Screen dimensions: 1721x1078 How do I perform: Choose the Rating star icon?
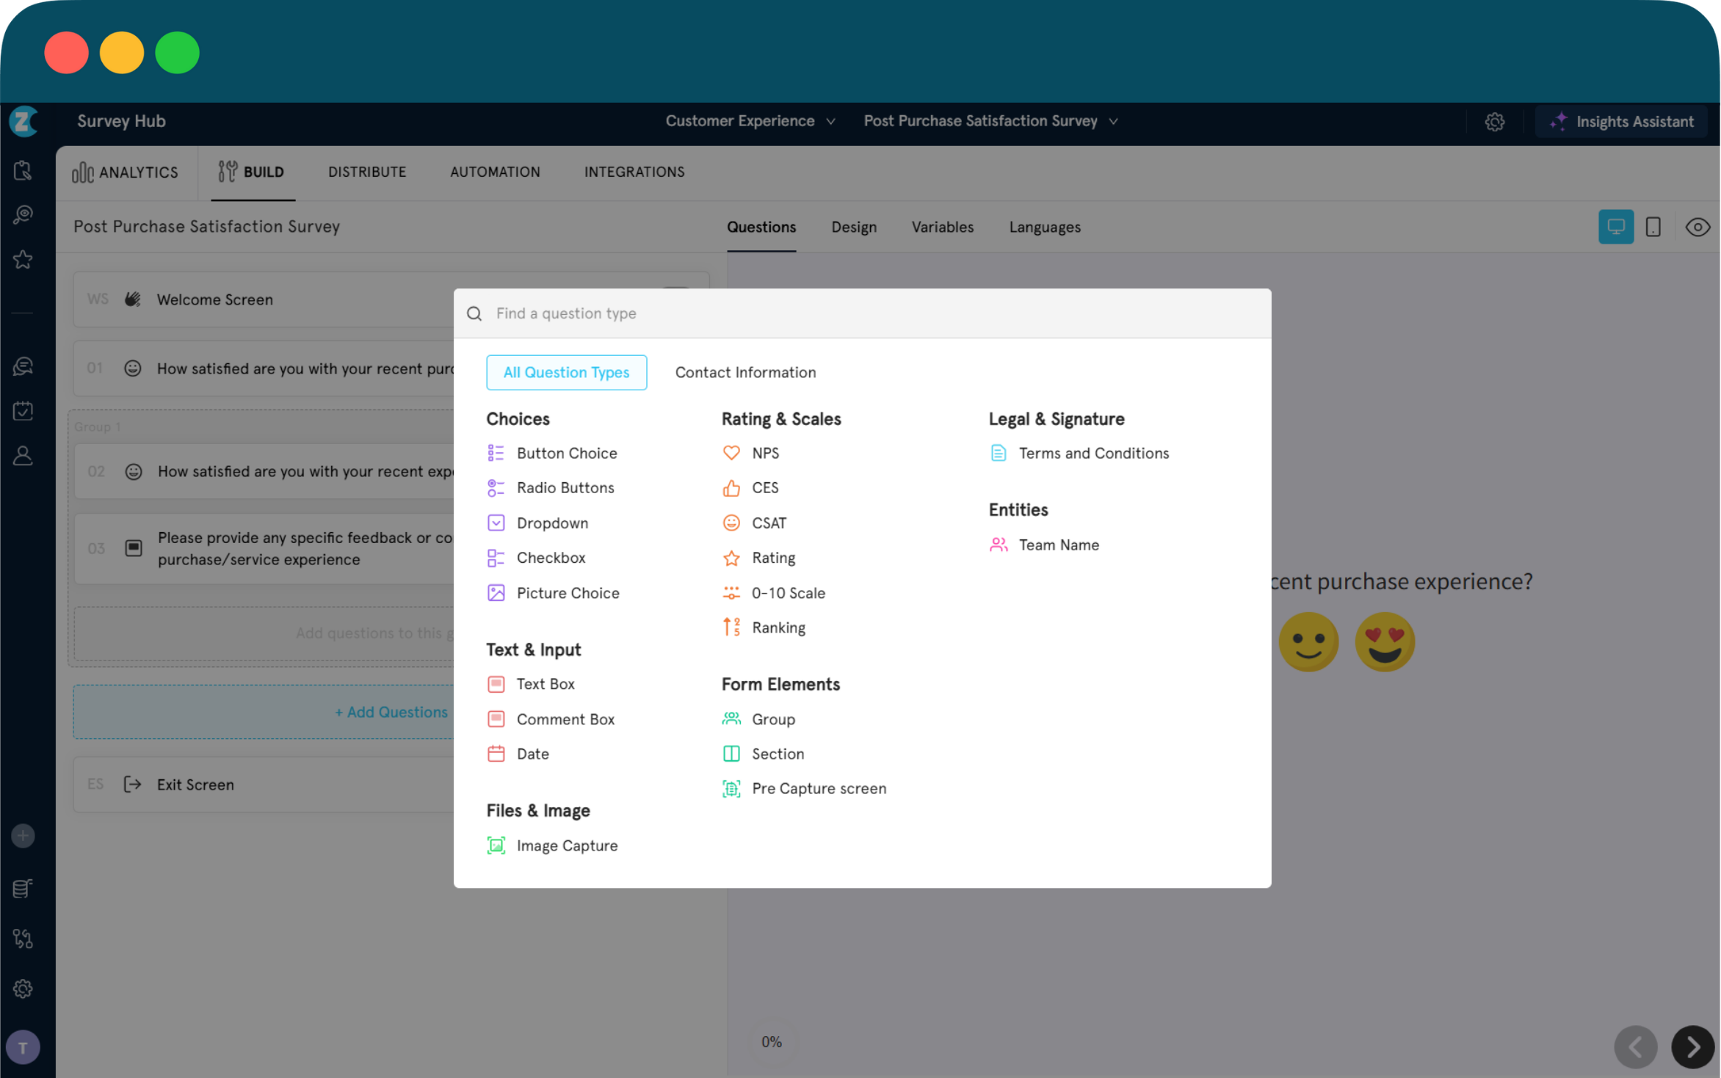point(731,558)
